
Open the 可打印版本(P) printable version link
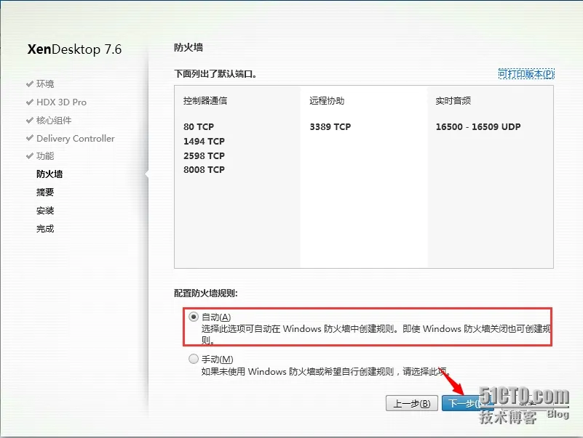[x=526, y=74]
